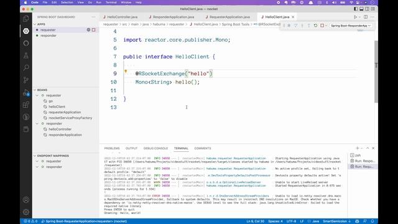Open the OUTPUT panel tab
This screenshot has height=224, width=398.
point(131,148)
